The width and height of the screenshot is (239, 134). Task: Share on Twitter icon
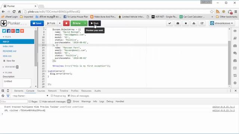click(x=4, y=31)
